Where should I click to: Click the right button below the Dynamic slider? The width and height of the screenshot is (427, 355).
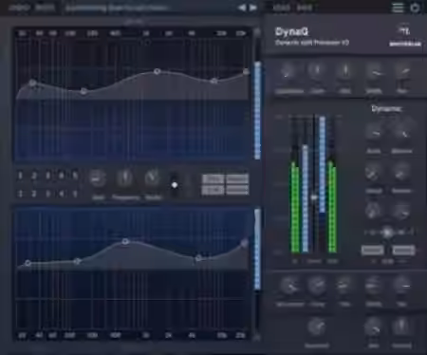point(403,251)
